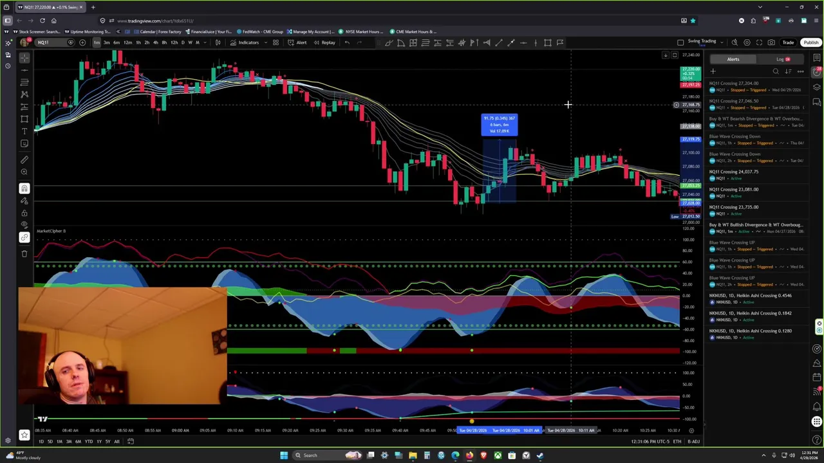Switch to the 1h timeframe
Image resolution: width=824 pixels, height=463 pixels.
[x=138, y=42]
